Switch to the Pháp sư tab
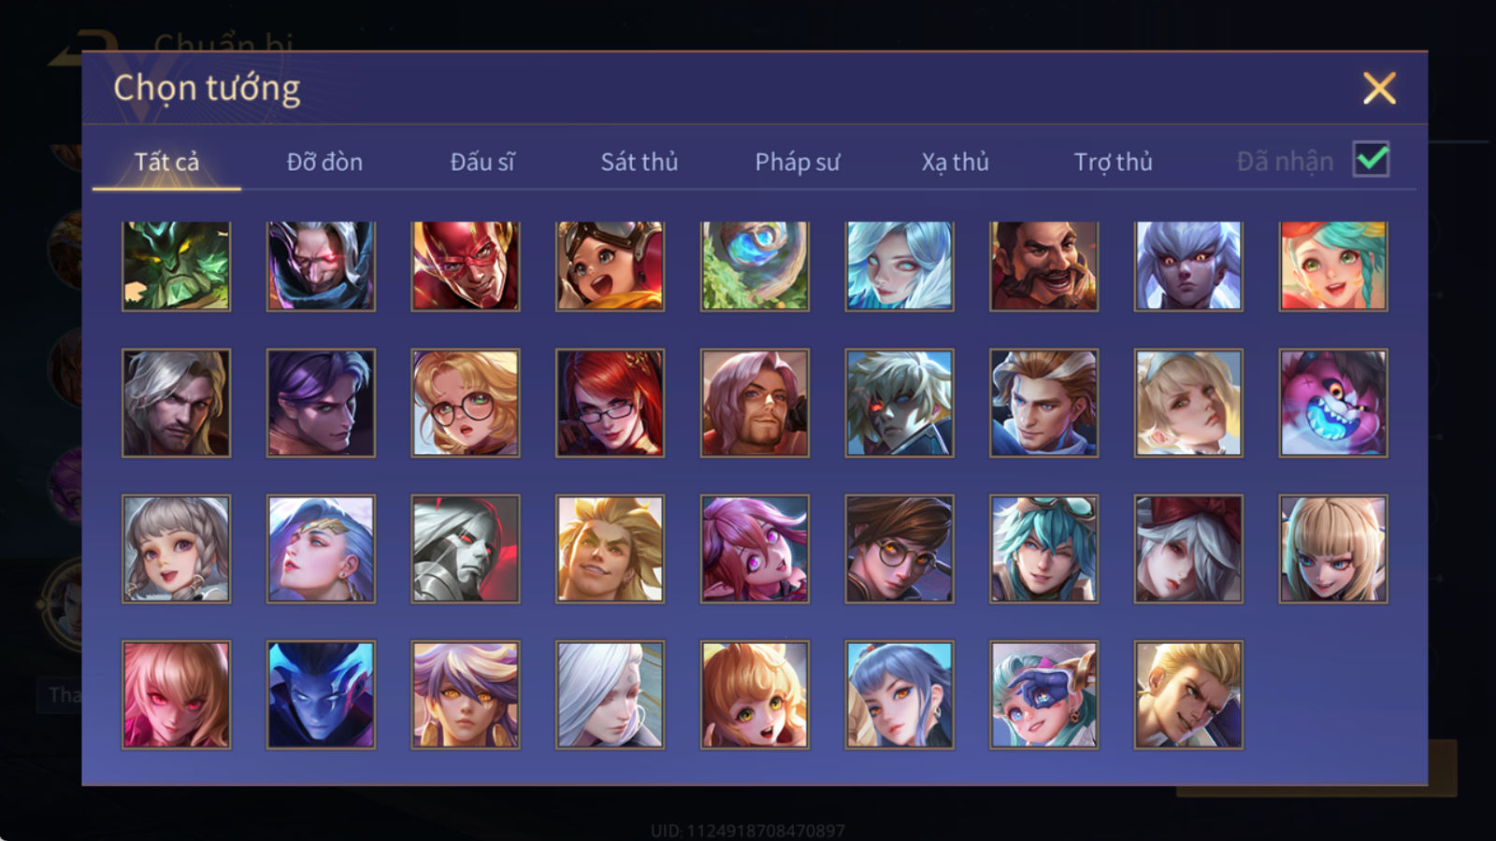1496x841 pixels. tap(798, 162)
